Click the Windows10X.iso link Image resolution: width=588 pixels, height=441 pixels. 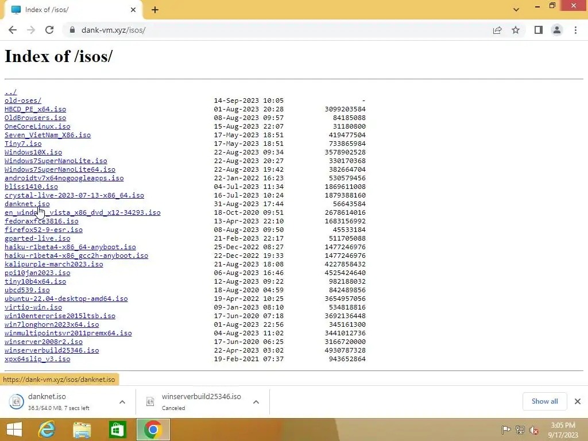(33, 152)
